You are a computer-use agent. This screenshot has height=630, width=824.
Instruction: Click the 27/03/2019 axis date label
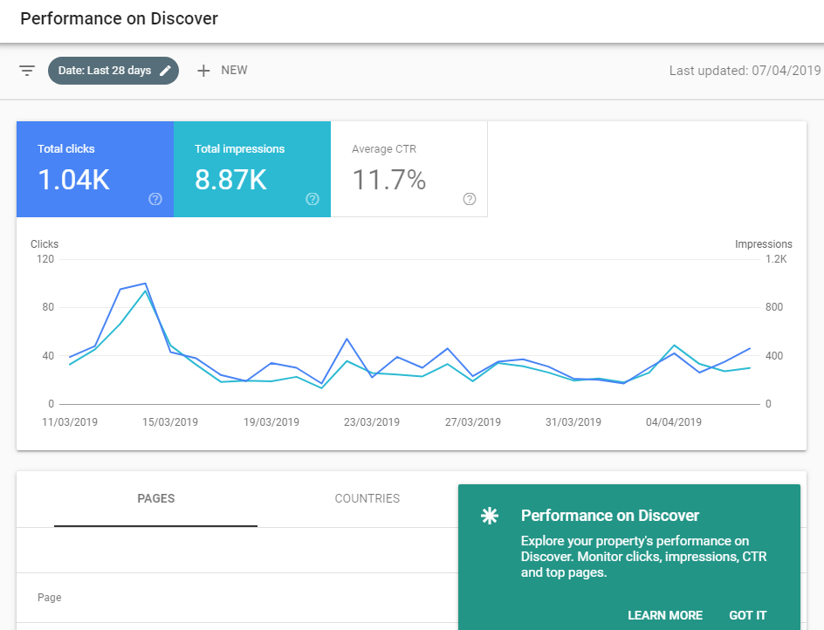[x=473, y=422]
